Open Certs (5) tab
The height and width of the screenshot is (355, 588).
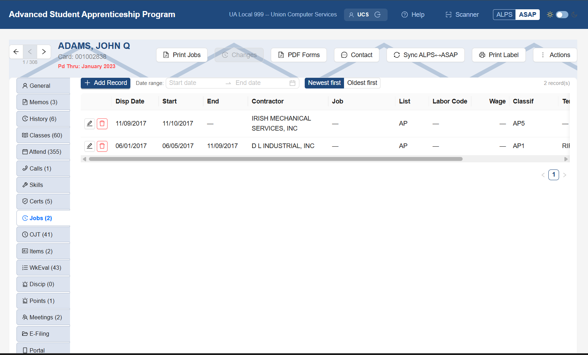(x=43, y=202)
